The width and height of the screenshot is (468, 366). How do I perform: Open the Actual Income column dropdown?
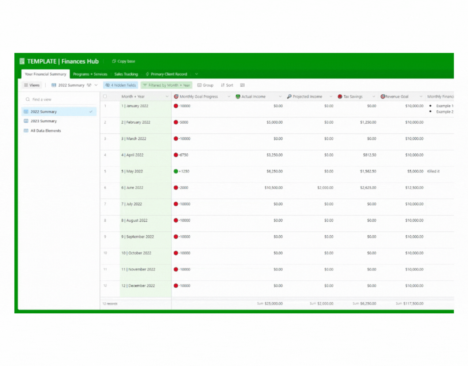(280, 97)
